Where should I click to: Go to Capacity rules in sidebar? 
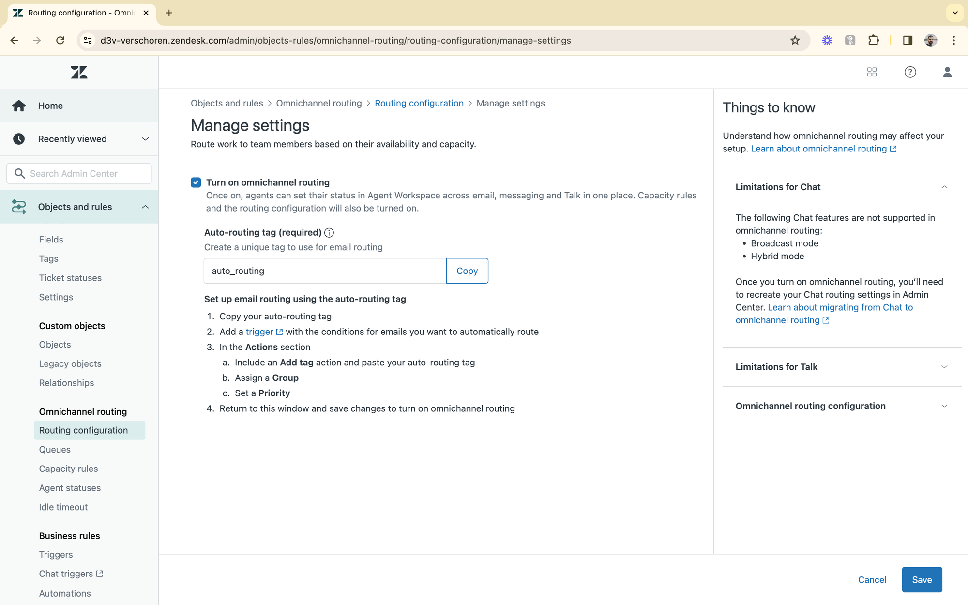click(x=68, y=469)
